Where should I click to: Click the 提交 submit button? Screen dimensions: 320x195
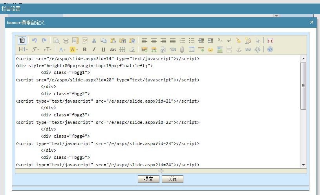[x=148, y=179]
